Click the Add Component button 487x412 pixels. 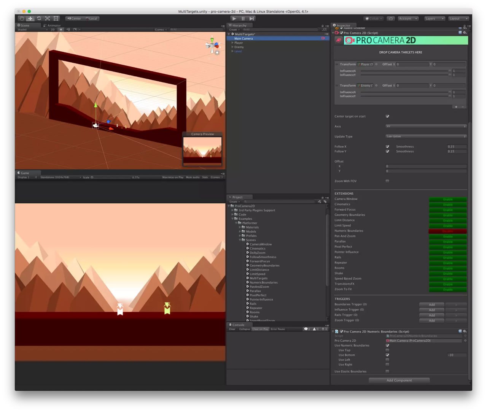pyautogui.click(x=399, y=380)
